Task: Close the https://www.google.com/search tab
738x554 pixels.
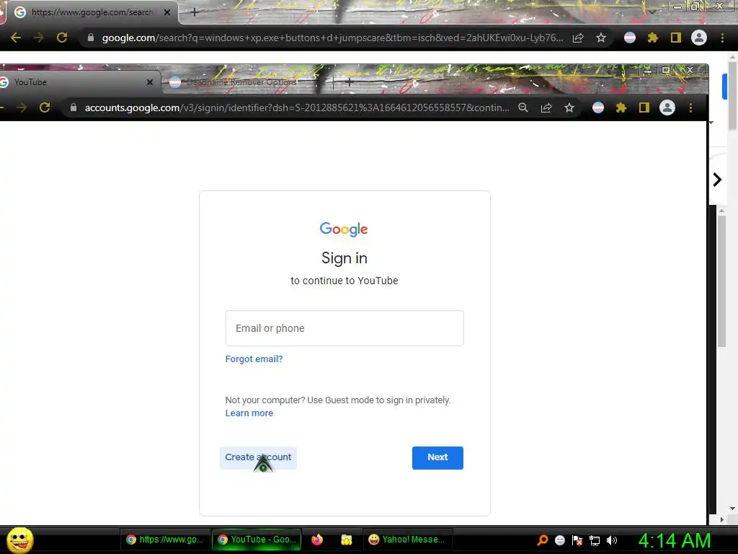Action: point(167,12)
